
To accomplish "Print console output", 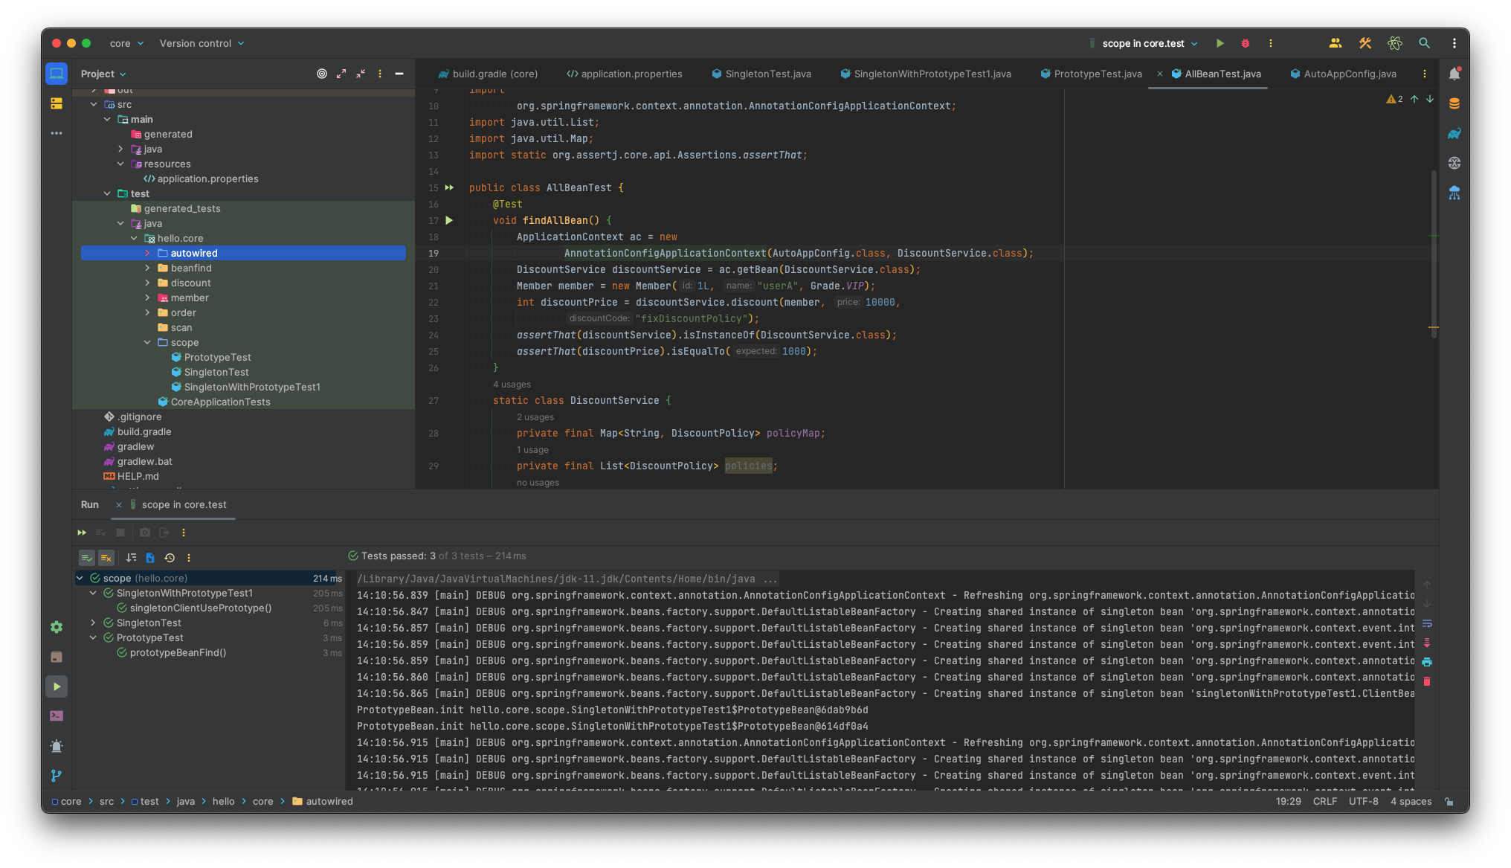I will coord(1427,663).
